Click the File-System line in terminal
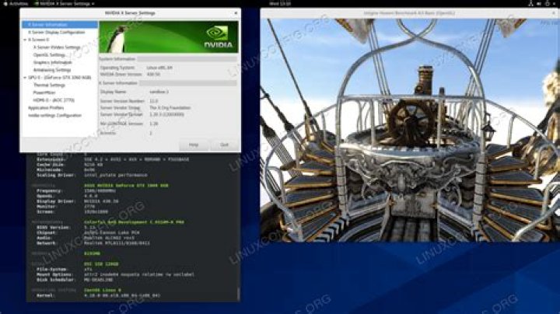560x314 pixels. click(65, 270)
